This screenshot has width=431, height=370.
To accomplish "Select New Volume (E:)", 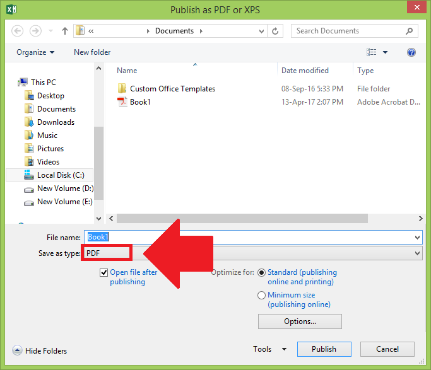I will 65,202.
